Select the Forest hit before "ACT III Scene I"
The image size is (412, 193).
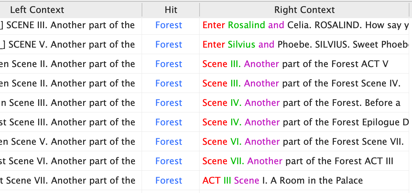coord(169,181)
